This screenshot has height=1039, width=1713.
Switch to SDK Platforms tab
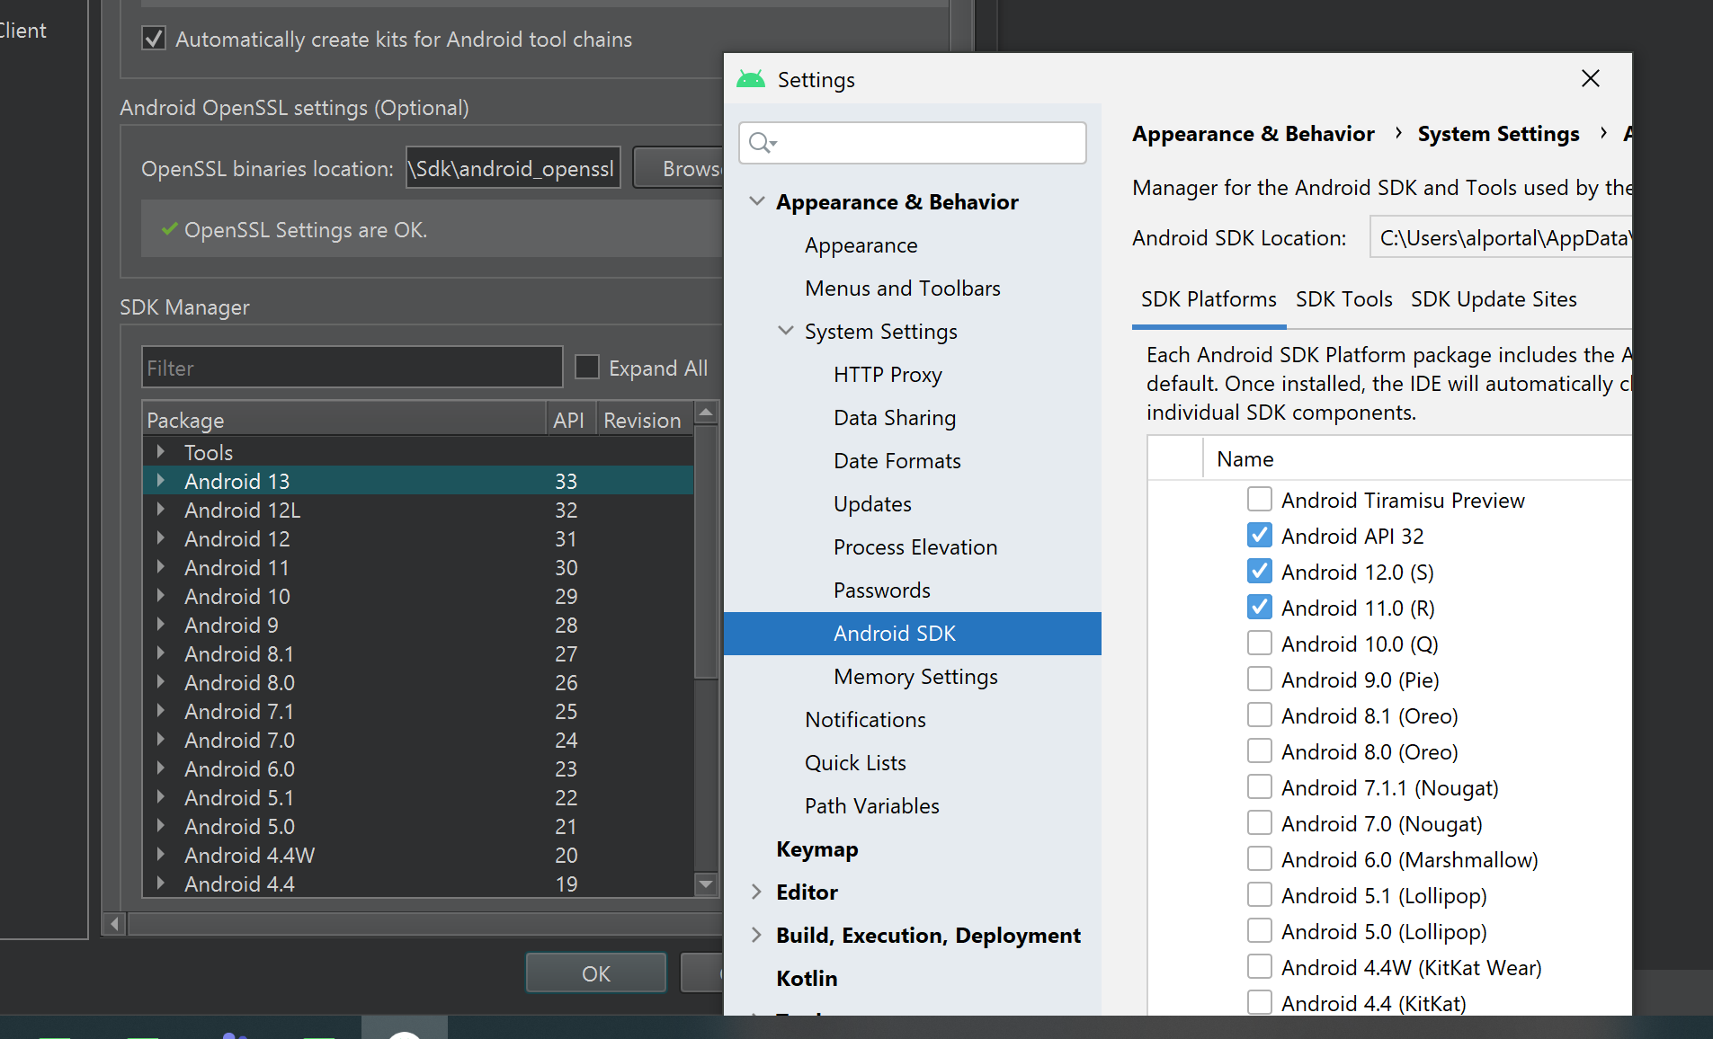pos(1209,299)
